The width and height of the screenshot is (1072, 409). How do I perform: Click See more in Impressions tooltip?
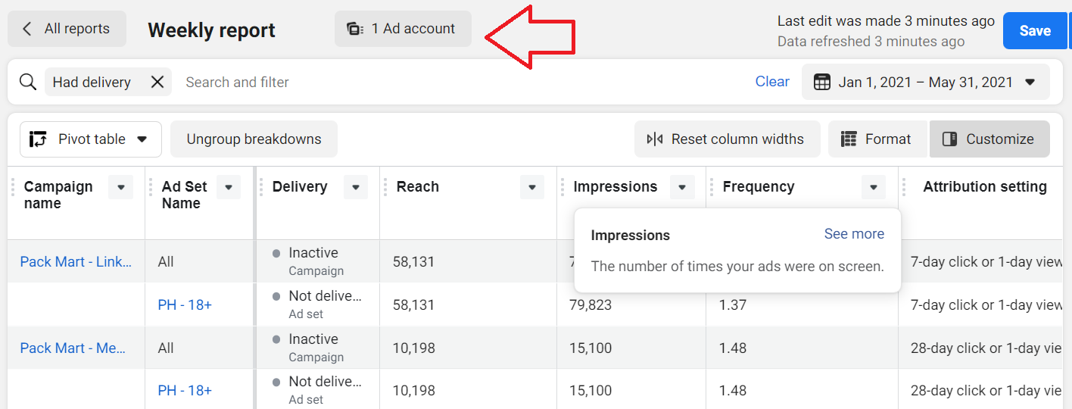pos(854,234)
